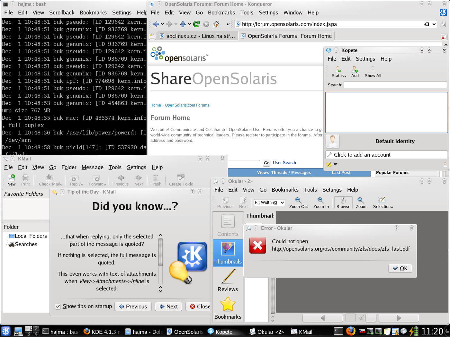Clear the Konqueror location bar

427,24
